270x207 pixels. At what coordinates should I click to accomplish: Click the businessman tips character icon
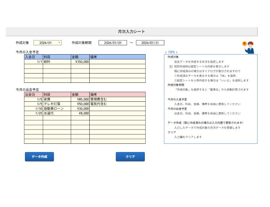(248, 47)
